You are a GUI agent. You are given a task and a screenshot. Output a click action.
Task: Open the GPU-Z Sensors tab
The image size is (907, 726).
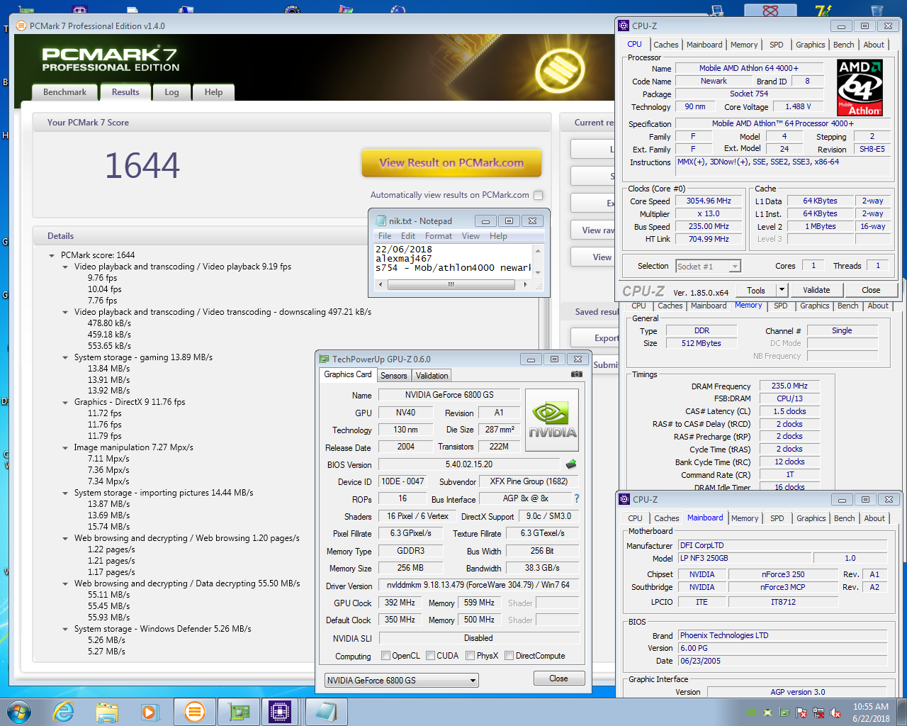393,376
